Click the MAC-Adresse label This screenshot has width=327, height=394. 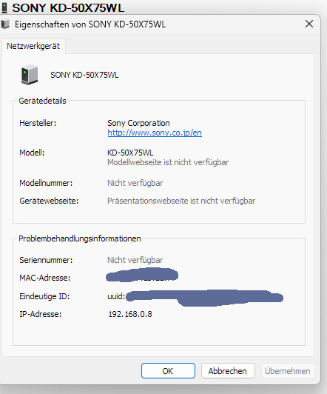point(45,278)
